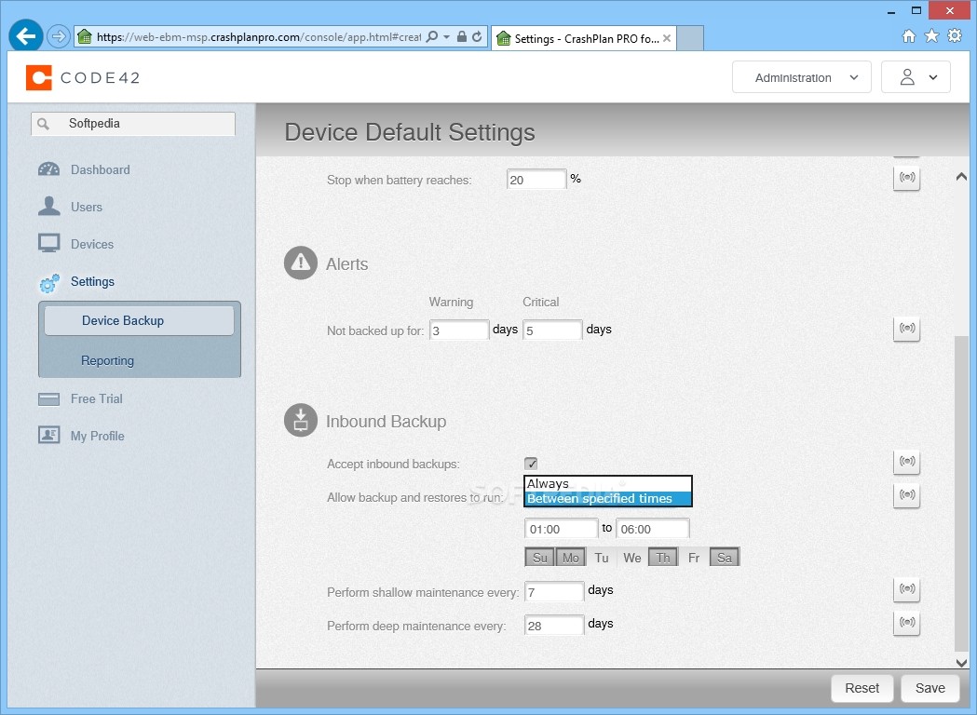
Task: Open the user account dropdown
Action: [x=916, y=77]
